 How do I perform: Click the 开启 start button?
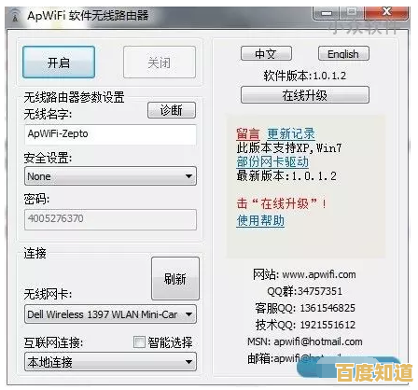coord(59,63)
